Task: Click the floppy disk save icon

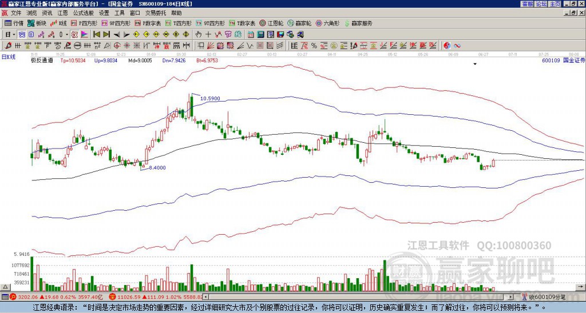Action: point(280,35)
